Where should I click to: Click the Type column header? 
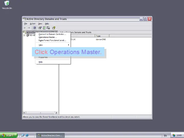(x=102, y=36)
